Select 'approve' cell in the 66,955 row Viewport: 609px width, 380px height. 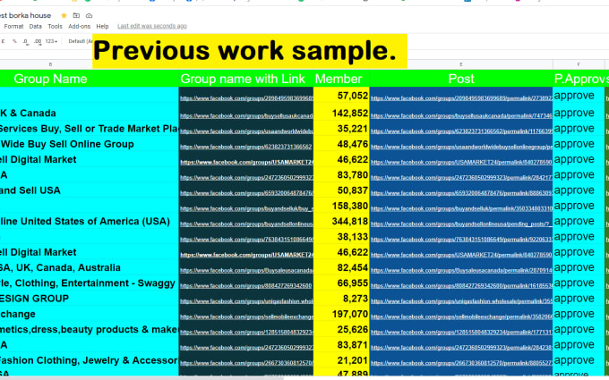click(x=579, y=283)
